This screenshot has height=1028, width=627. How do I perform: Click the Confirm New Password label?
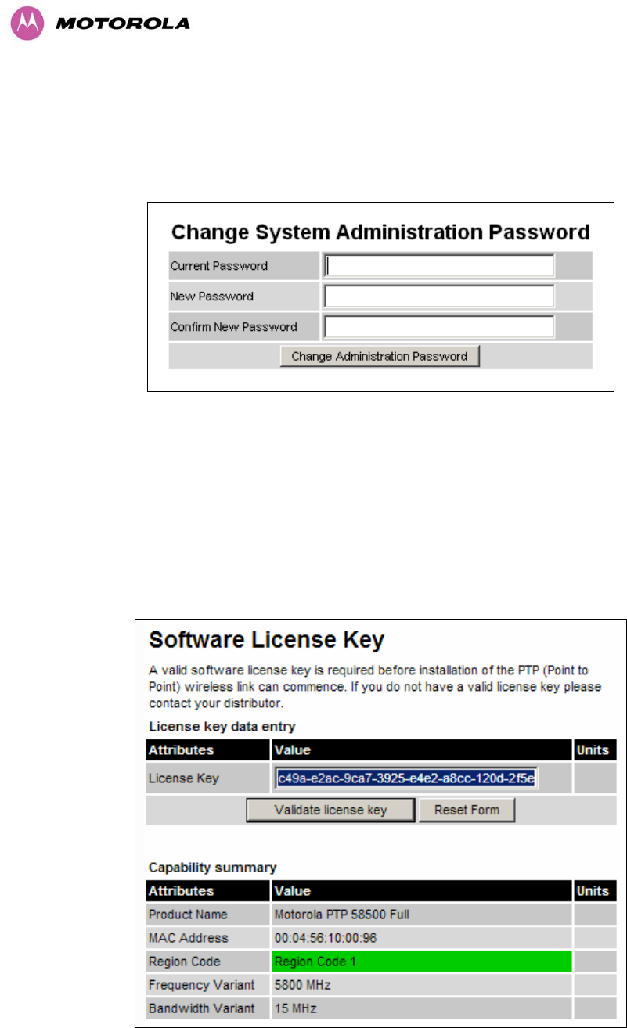234,327
